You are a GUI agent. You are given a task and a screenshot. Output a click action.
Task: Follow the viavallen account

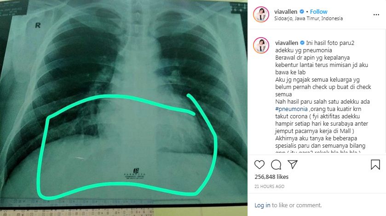[318, 11]
